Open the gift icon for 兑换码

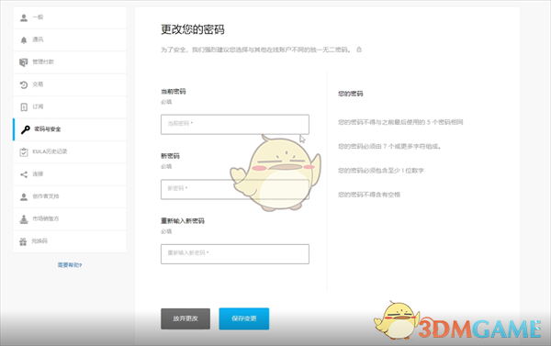tap(23, 241)
